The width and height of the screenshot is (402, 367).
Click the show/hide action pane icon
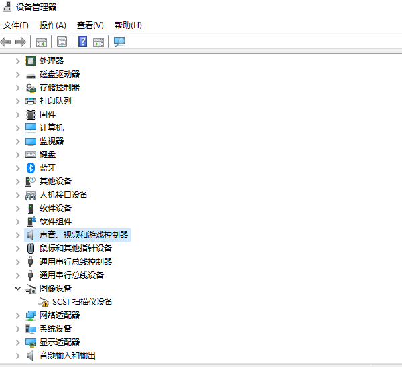[98, 42]
